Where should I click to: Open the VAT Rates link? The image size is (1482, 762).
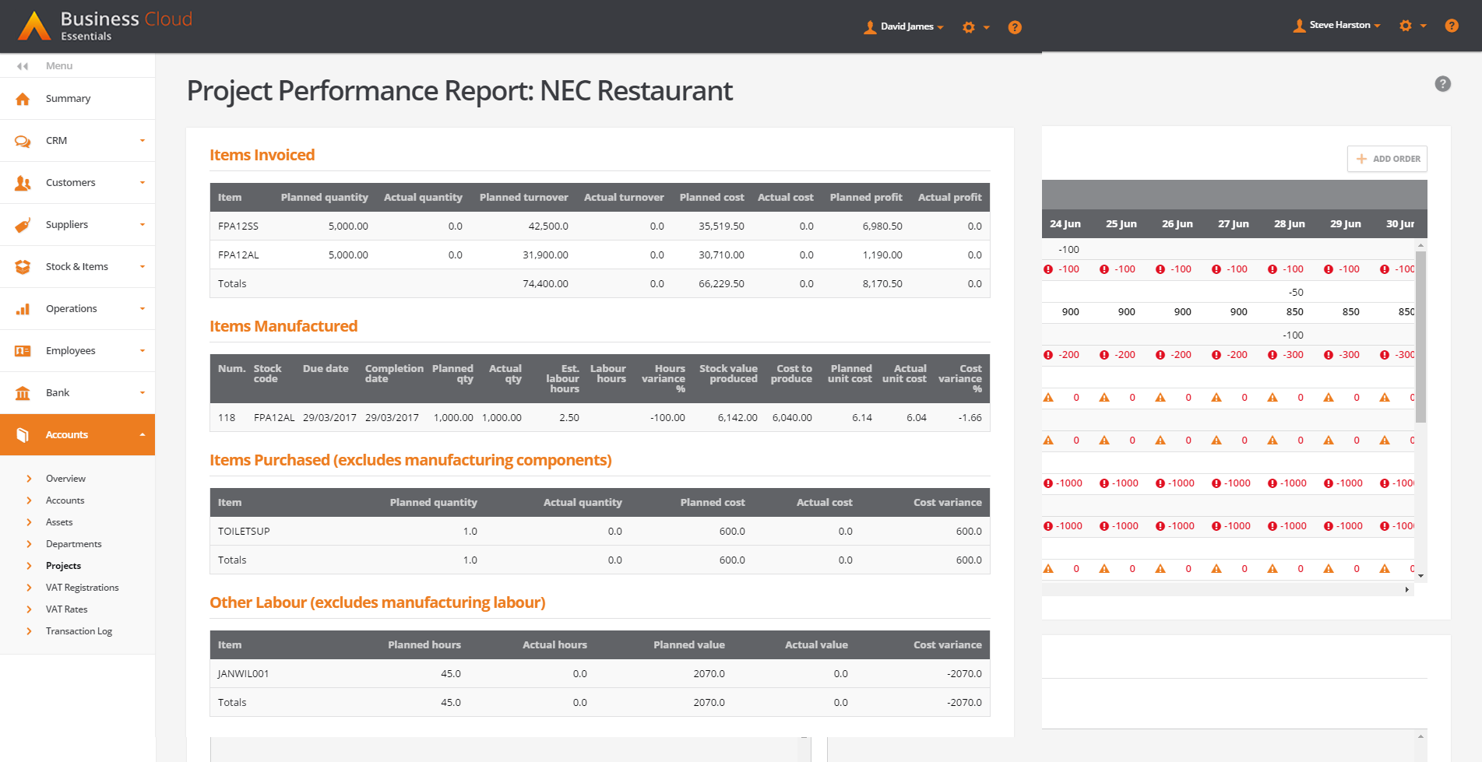(66, 609)
